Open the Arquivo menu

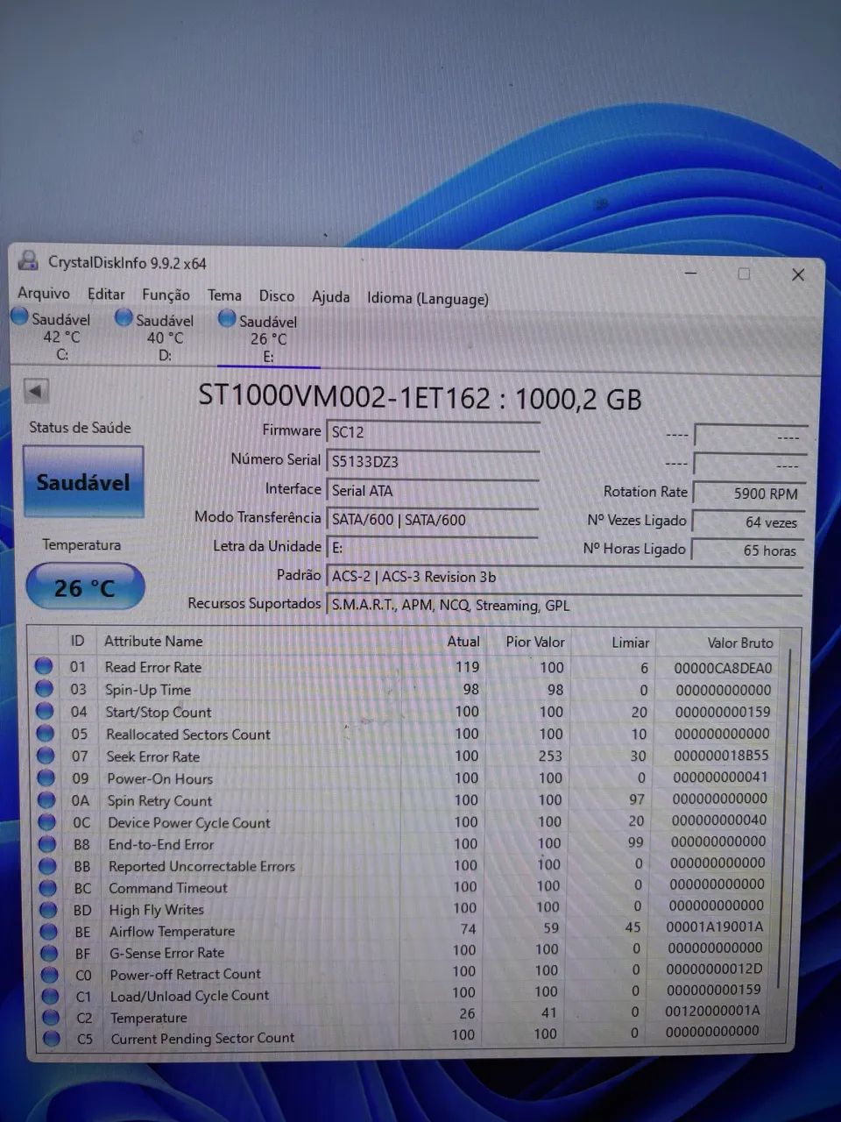tap(44, 293)
